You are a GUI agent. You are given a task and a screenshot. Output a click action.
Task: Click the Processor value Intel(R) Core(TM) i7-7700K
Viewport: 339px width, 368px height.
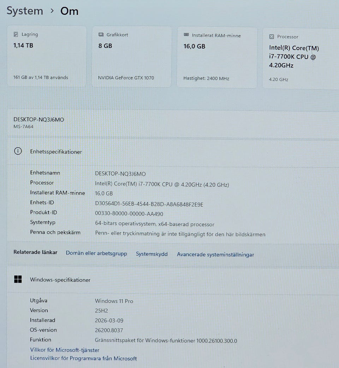[x=162, y=184]
